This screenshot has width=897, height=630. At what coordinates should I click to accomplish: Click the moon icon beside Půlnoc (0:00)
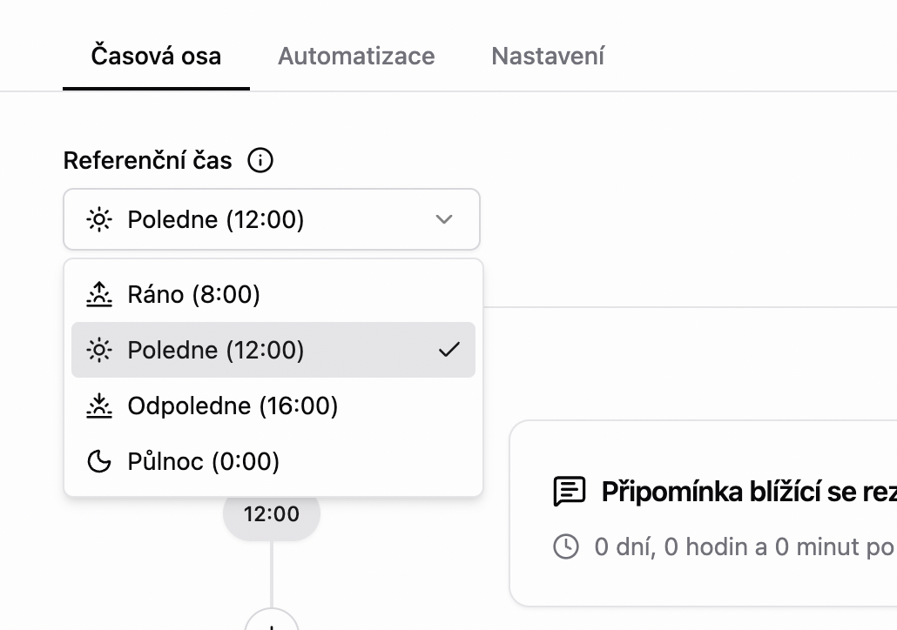99,461
